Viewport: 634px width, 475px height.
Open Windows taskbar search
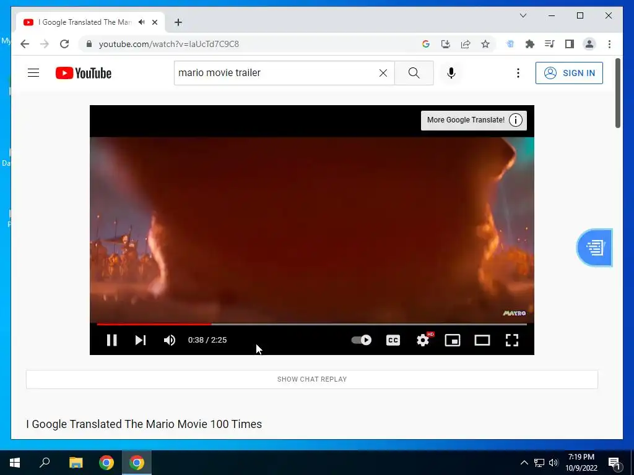[45, 463]
